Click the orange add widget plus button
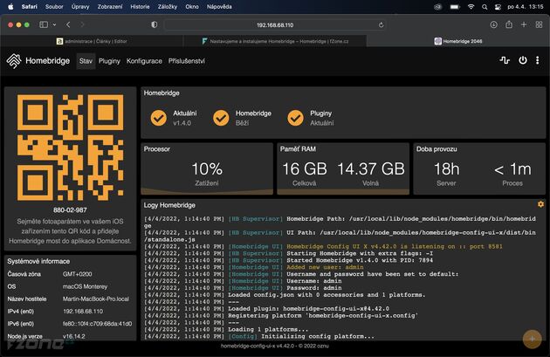 pyautogui.click(x=531, y=338)
